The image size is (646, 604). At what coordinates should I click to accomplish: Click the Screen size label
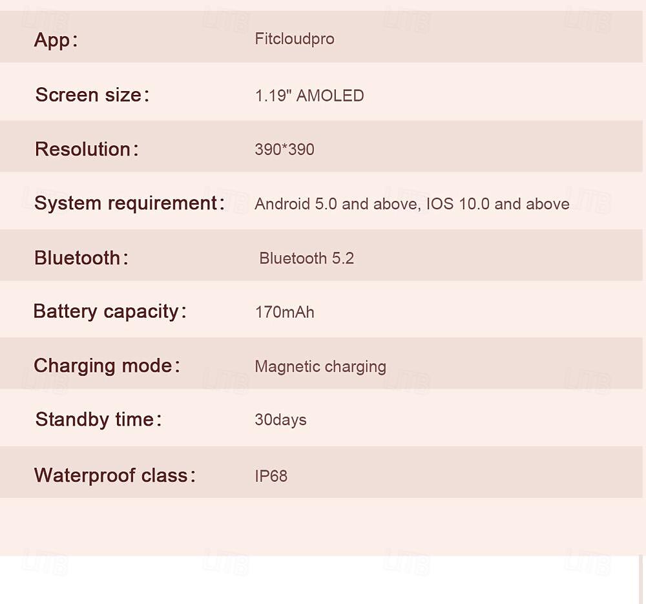click(92, 95)
